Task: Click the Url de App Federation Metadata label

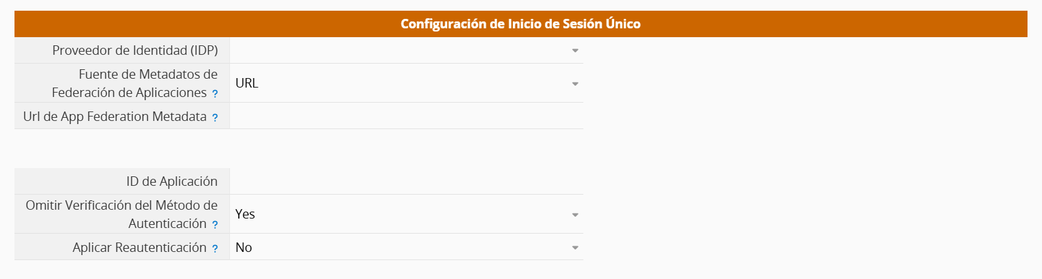Action: [x=115, y=117]
